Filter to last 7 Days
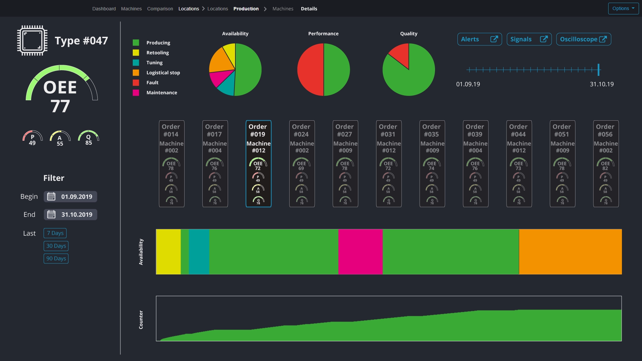This screenshot has height=361, width=642. point(55,233)
